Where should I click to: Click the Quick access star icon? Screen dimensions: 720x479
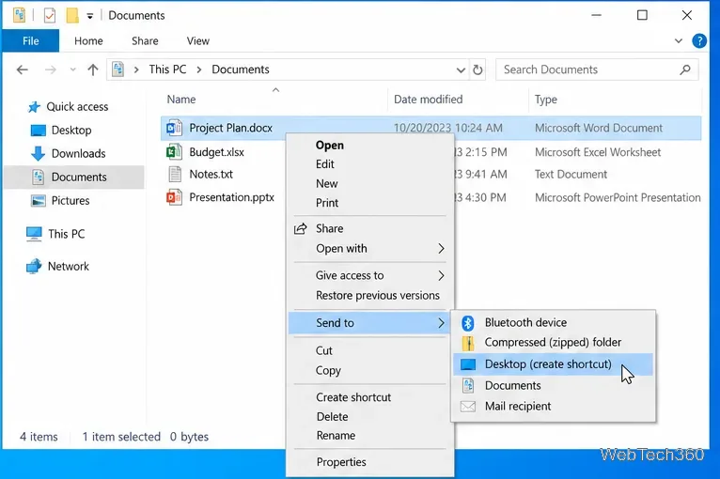click(x=34, y=107)
